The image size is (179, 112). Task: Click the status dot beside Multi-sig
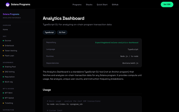(x=3, y=82)
